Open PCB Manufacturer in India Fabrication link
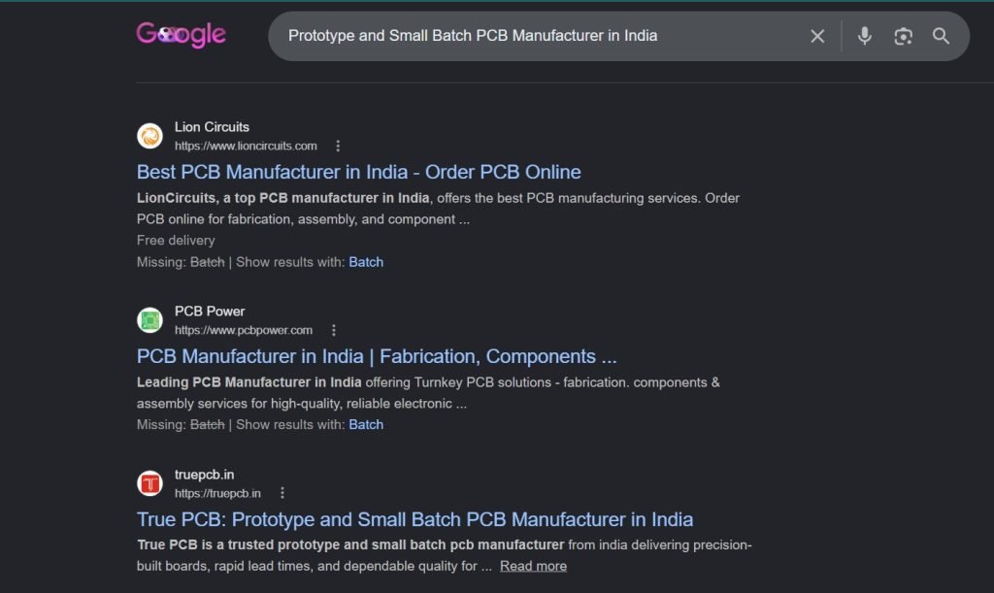 pyautogui.click(x=377, y=356)
